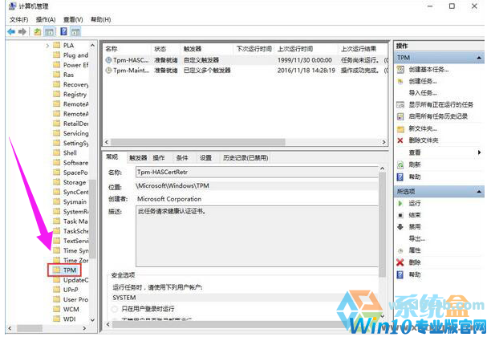Click the Up one level toolbar icon
Viewport: 491px width, 337px height.
(x=38, y=31)
